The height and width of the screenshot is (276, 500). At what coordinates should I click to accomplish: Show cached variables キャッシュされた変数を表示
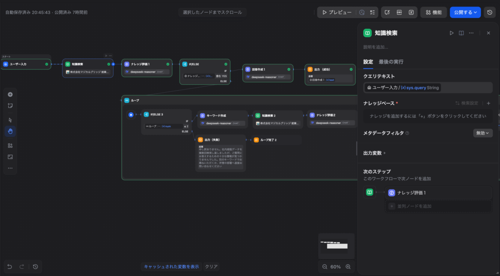pyautogui.click(x=171, y=267)
